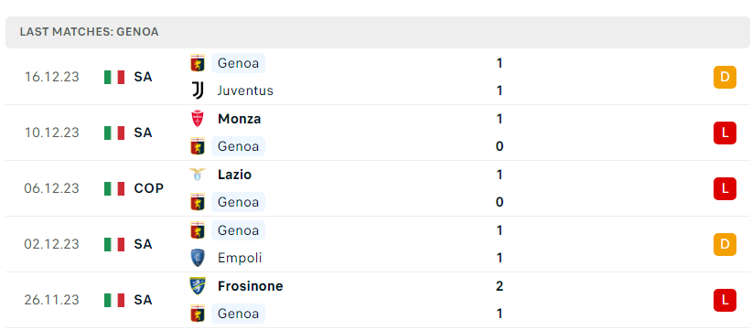752x330 pixels.
Task: Click loss badge for Frosinone match
Action: click(725, 300)
